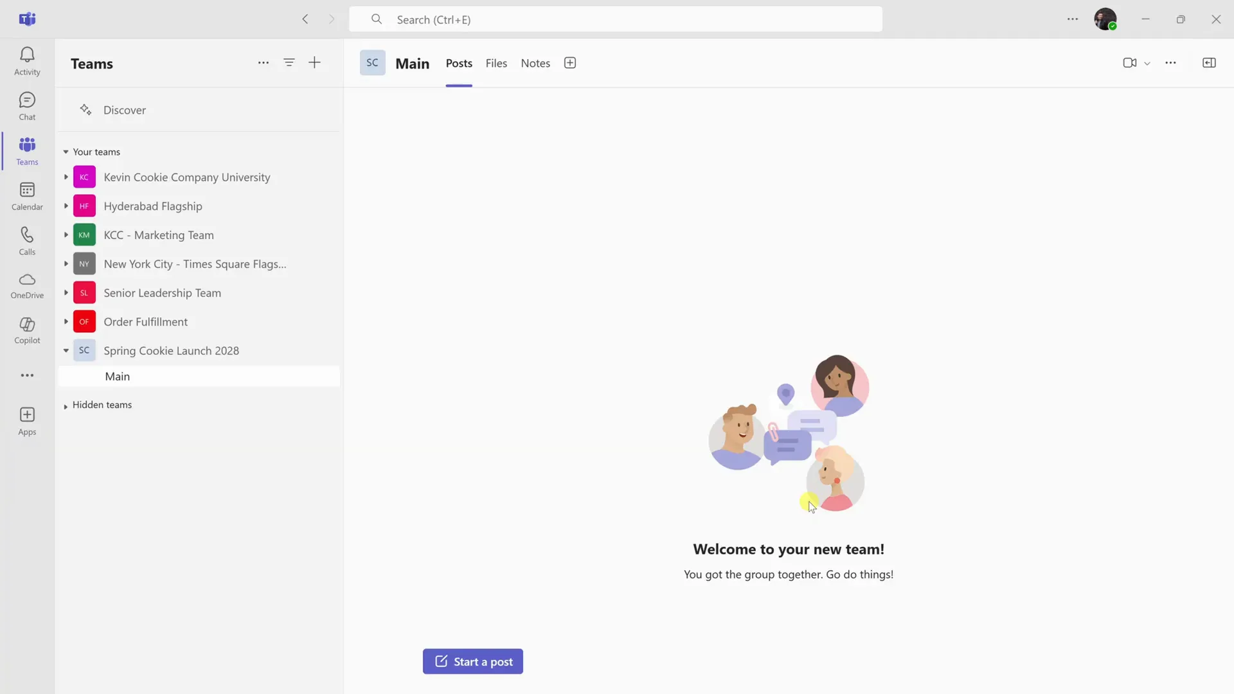Expand Order Fulfillment team
The height and width of the screenshot is (694, 1234).
(66, 322)
